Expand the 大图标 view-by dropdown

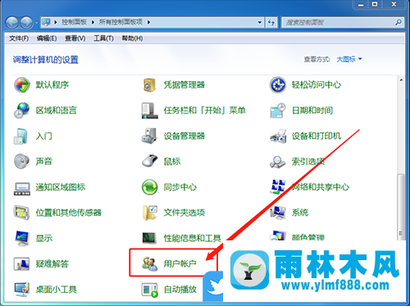pos(349,59)
